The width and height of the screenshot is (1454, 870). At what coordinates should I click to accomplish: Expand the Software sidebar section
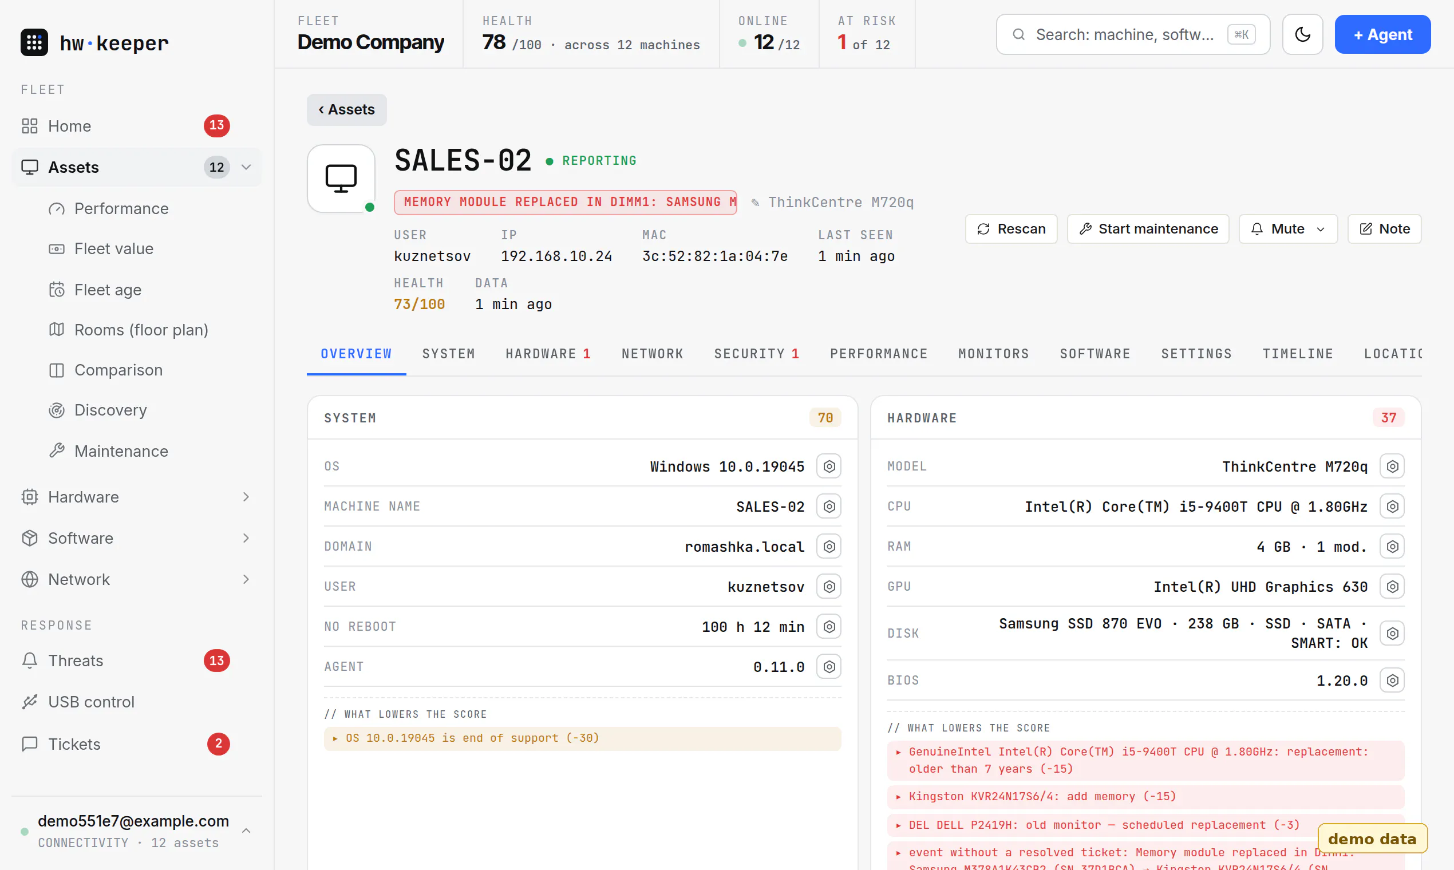click(x=246, y=538)
